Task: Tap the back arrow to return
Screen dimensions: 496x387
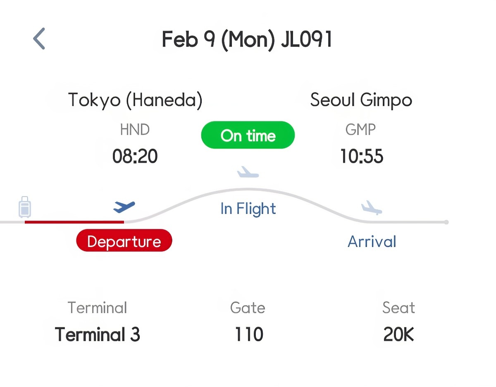Action: [x=38, y=38]
